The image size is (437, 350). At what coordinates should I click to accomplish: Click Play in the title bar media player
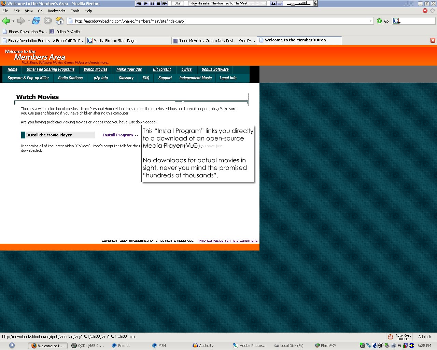point(146,3)
